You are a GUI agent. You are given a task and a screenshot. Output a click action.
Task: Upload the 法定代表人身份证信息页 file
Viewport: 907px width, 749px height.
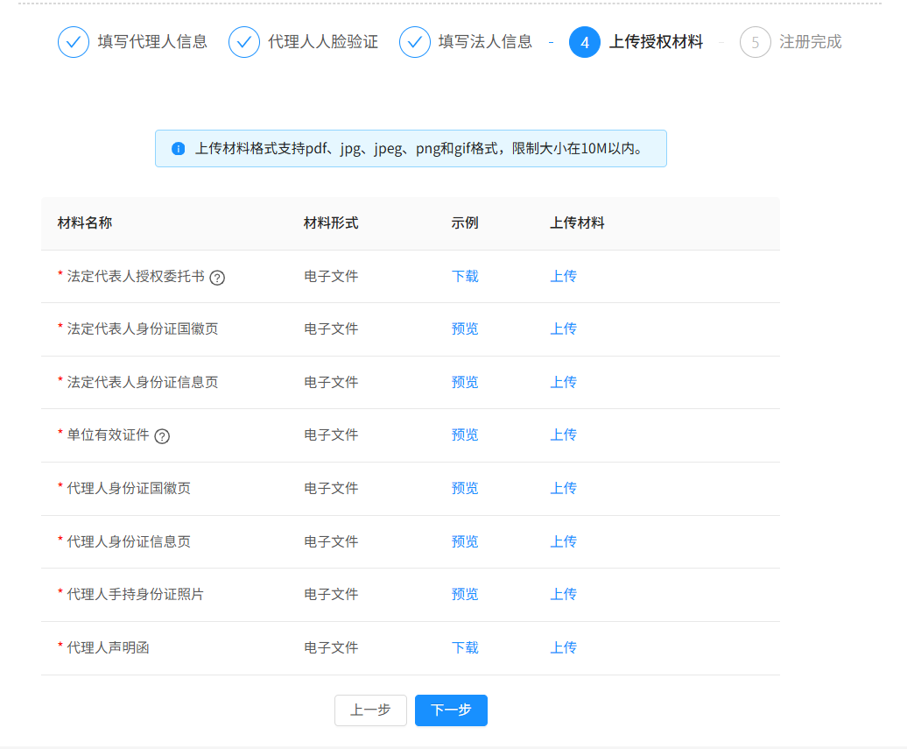point(563,383)
